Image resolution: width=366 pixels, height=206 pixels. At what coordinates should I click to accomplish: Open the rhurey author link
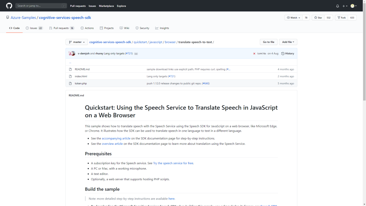[x=99, y=54]
